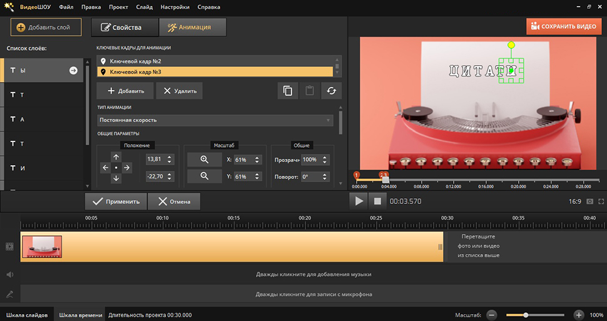Move position left with arrow

[x=105, y=168]
